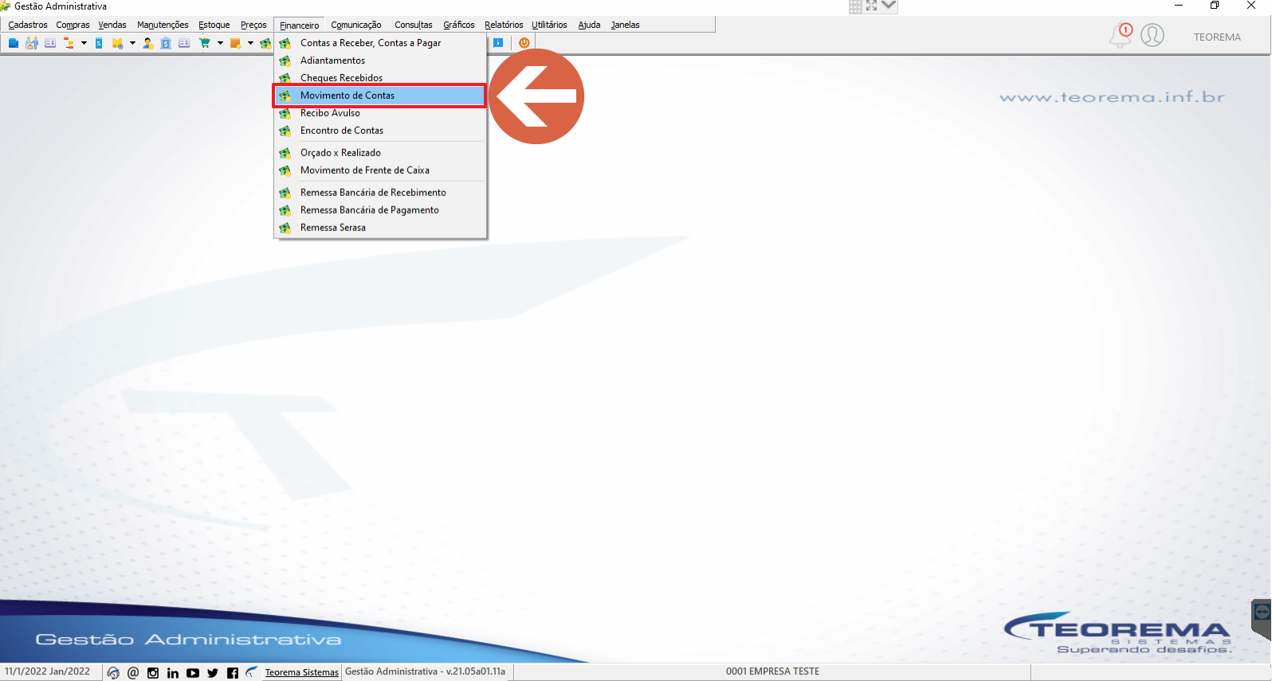Open Facebook icon in status bar

233,673
